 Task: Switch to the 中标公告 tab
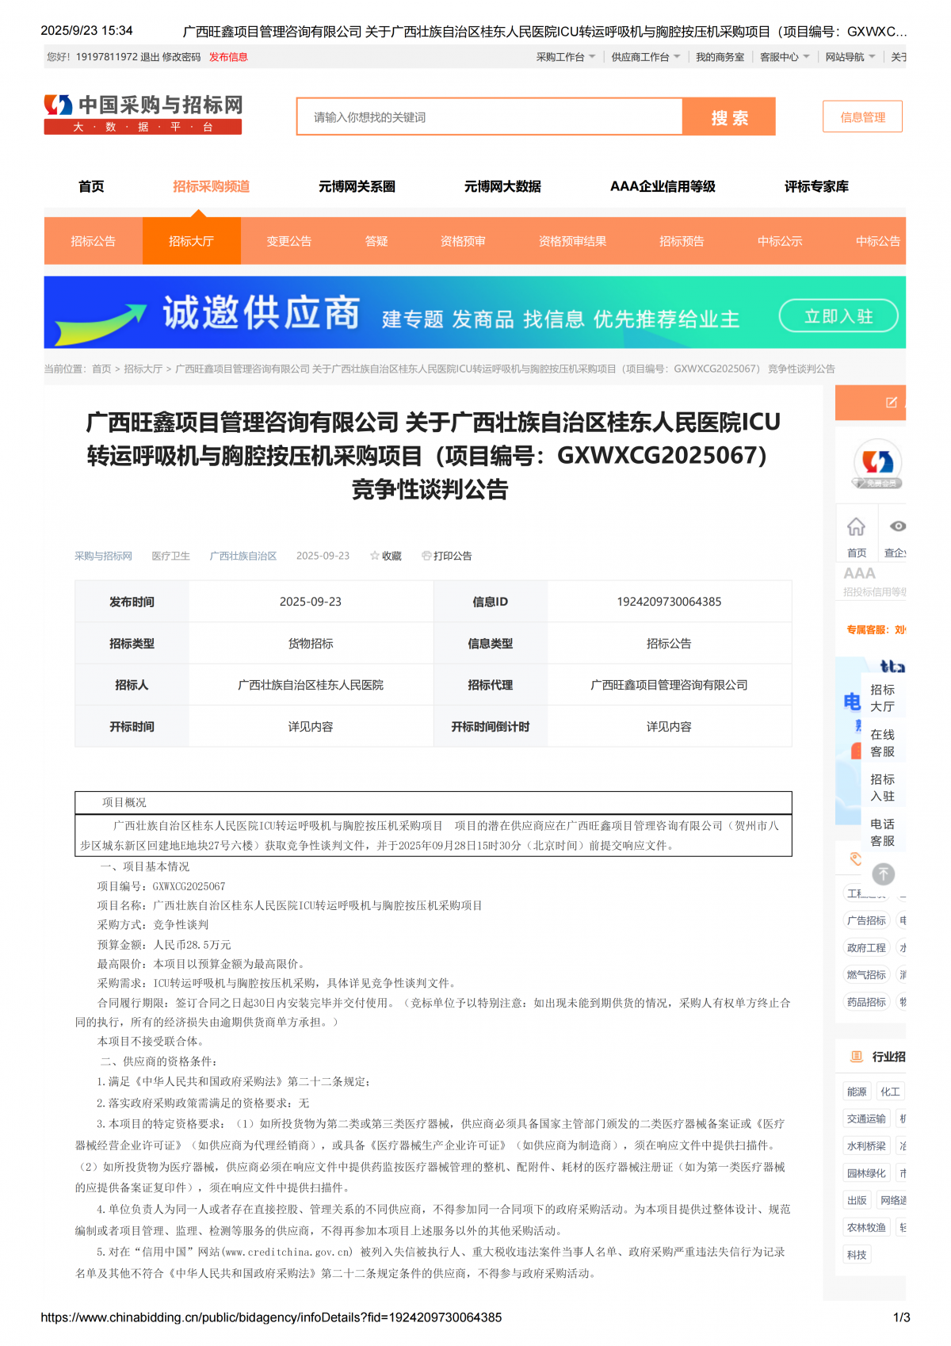pos(877,241)
